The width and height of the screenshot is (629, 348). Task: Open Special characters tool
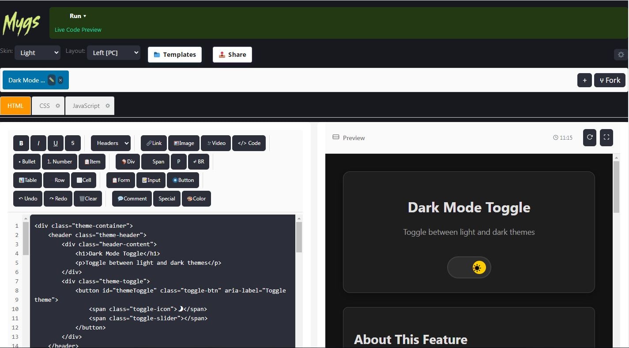(x=167, y=199)
